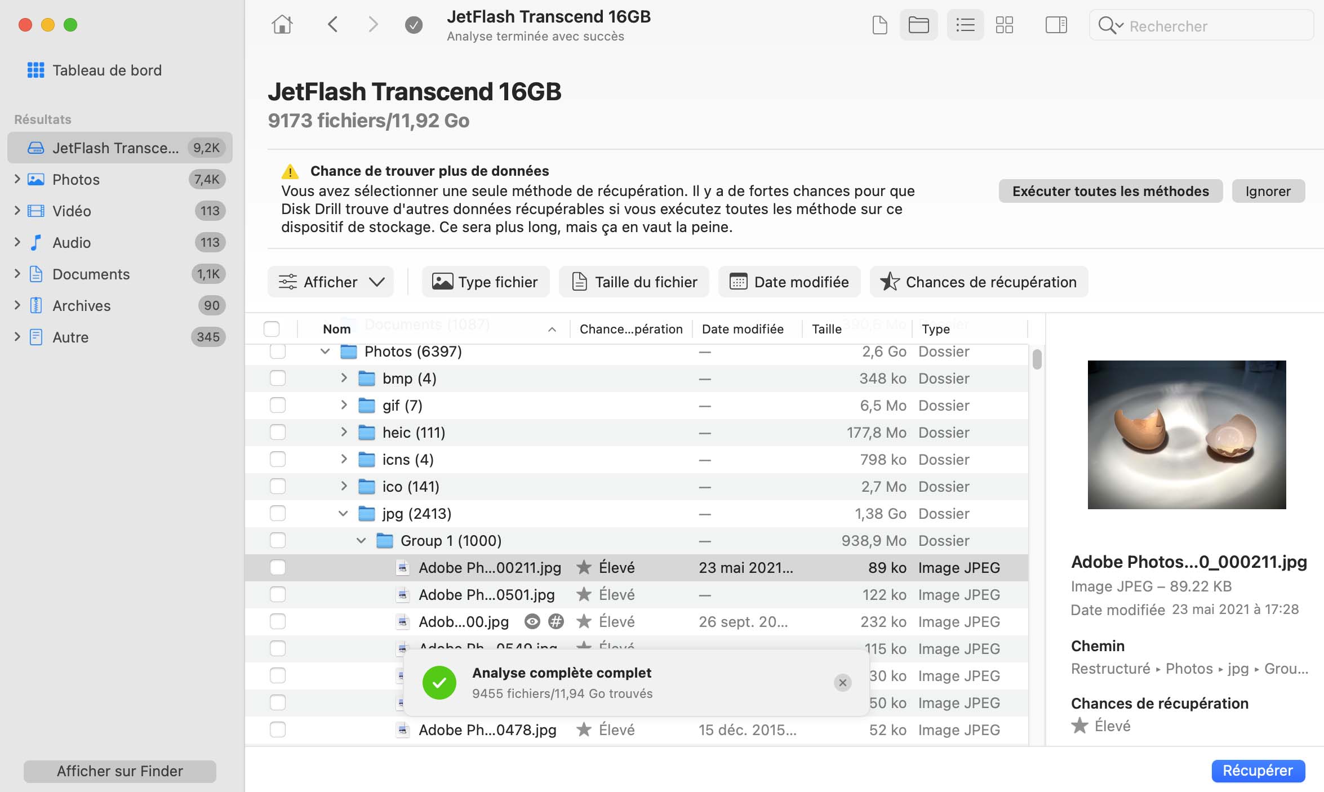Screen dimensions: 1324x792
Task: Click the star in Chances de récupération panel
Action: click(x=1079, y=726)
